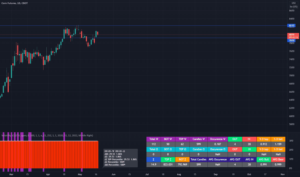Open the USX currency selector on price axis
The image size is (300, 177).
pos(294,3)
